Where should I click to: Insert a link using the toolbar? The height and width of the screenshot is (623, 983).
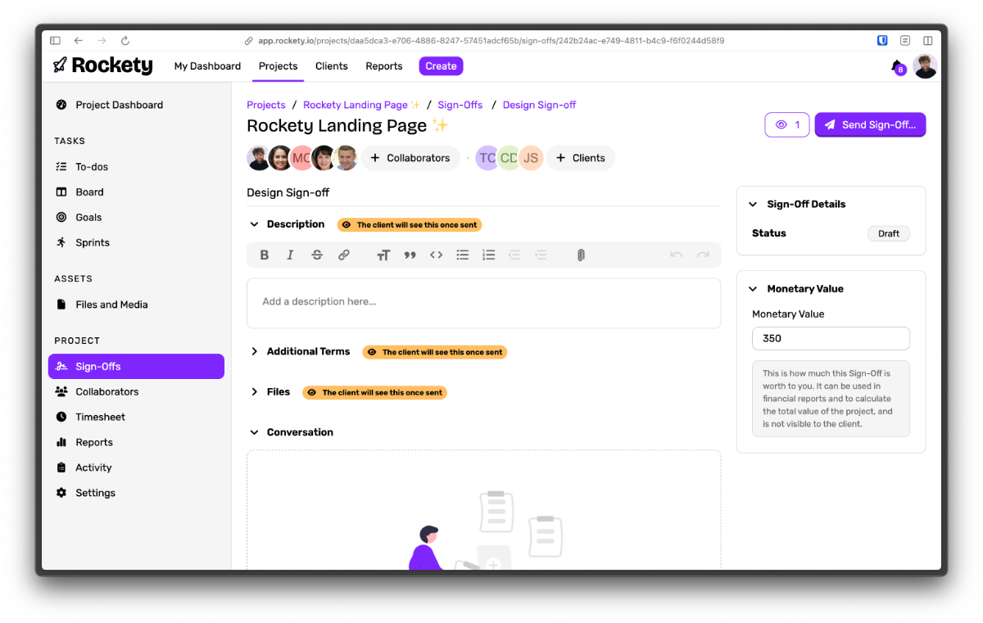click(x=344, y=255)
